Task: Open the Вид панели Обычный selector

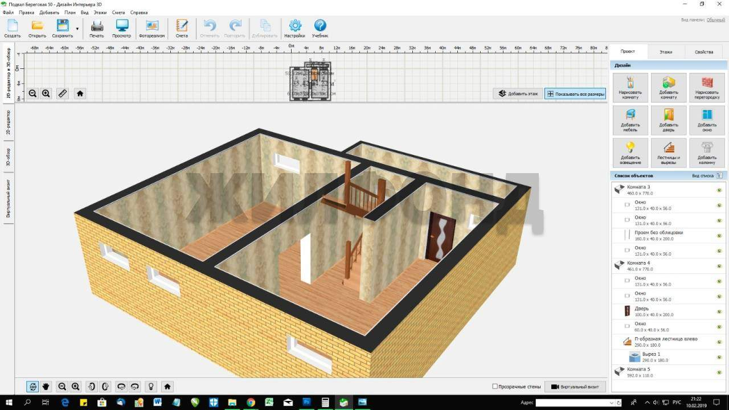Action: 715,20
